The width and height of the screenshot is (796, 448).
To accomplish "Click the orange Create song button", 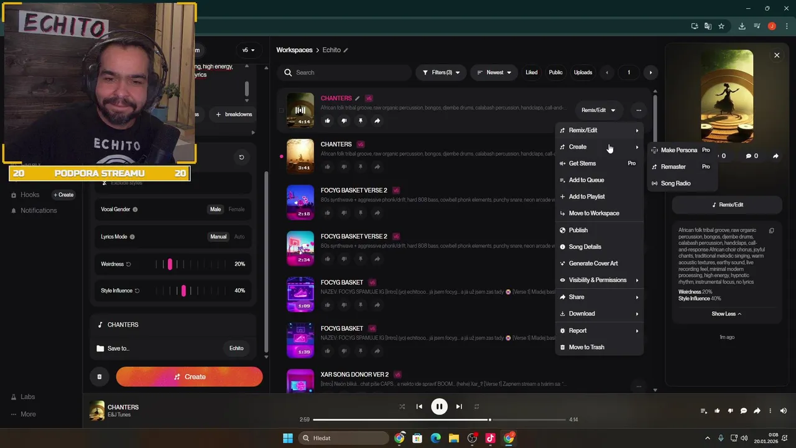I will click(189, 376).
